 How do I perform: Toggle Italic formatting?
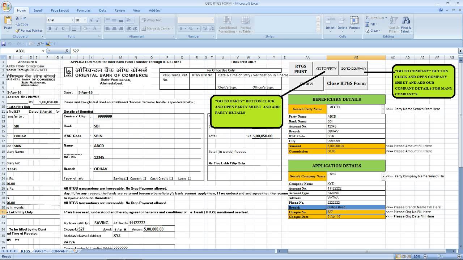[x=56, y=29]
